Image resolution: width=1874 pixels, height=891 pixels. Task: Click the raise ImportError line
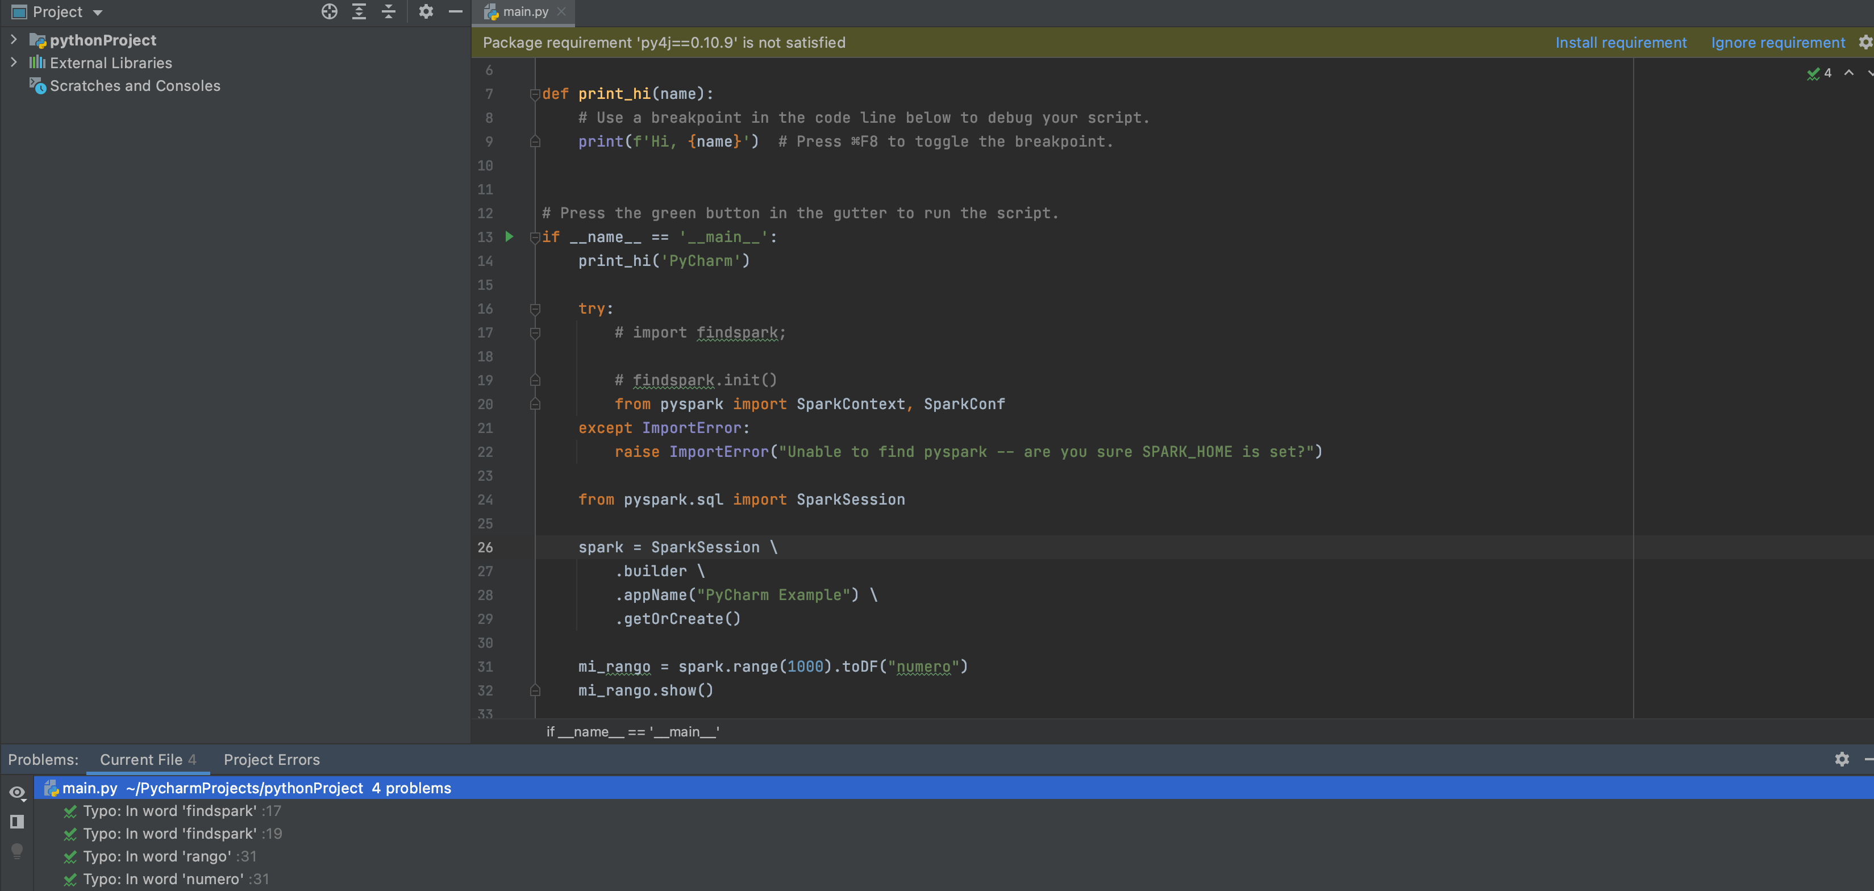click(x=968, y=452)
